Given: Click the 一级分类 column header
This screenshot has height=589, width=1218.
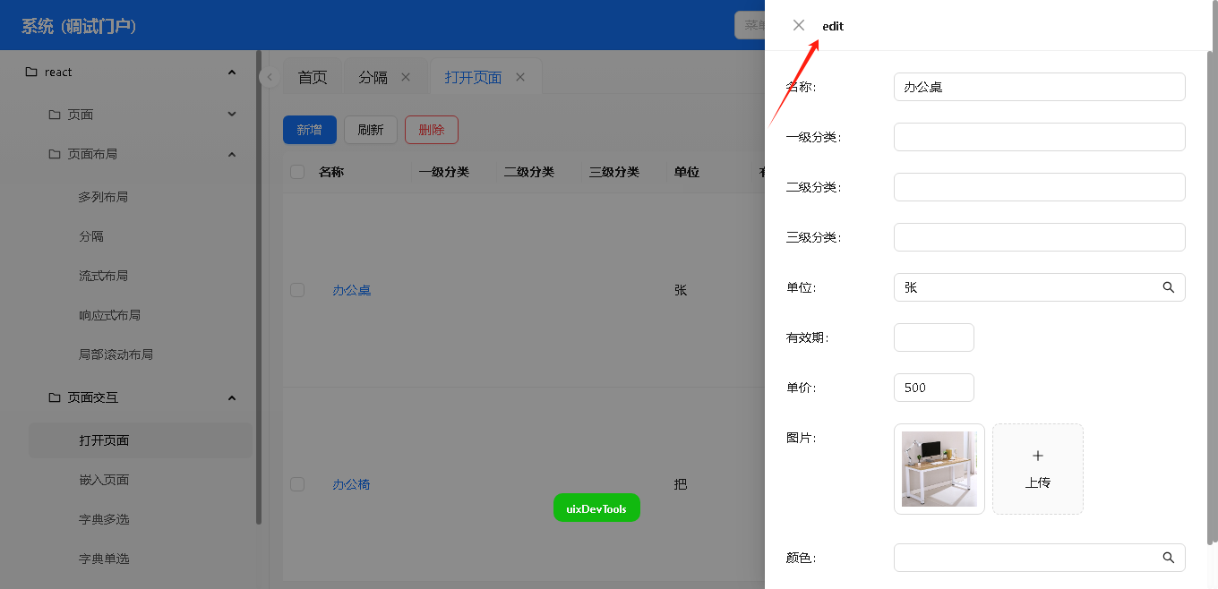Looking at the screenshot, I should (444, 172).
